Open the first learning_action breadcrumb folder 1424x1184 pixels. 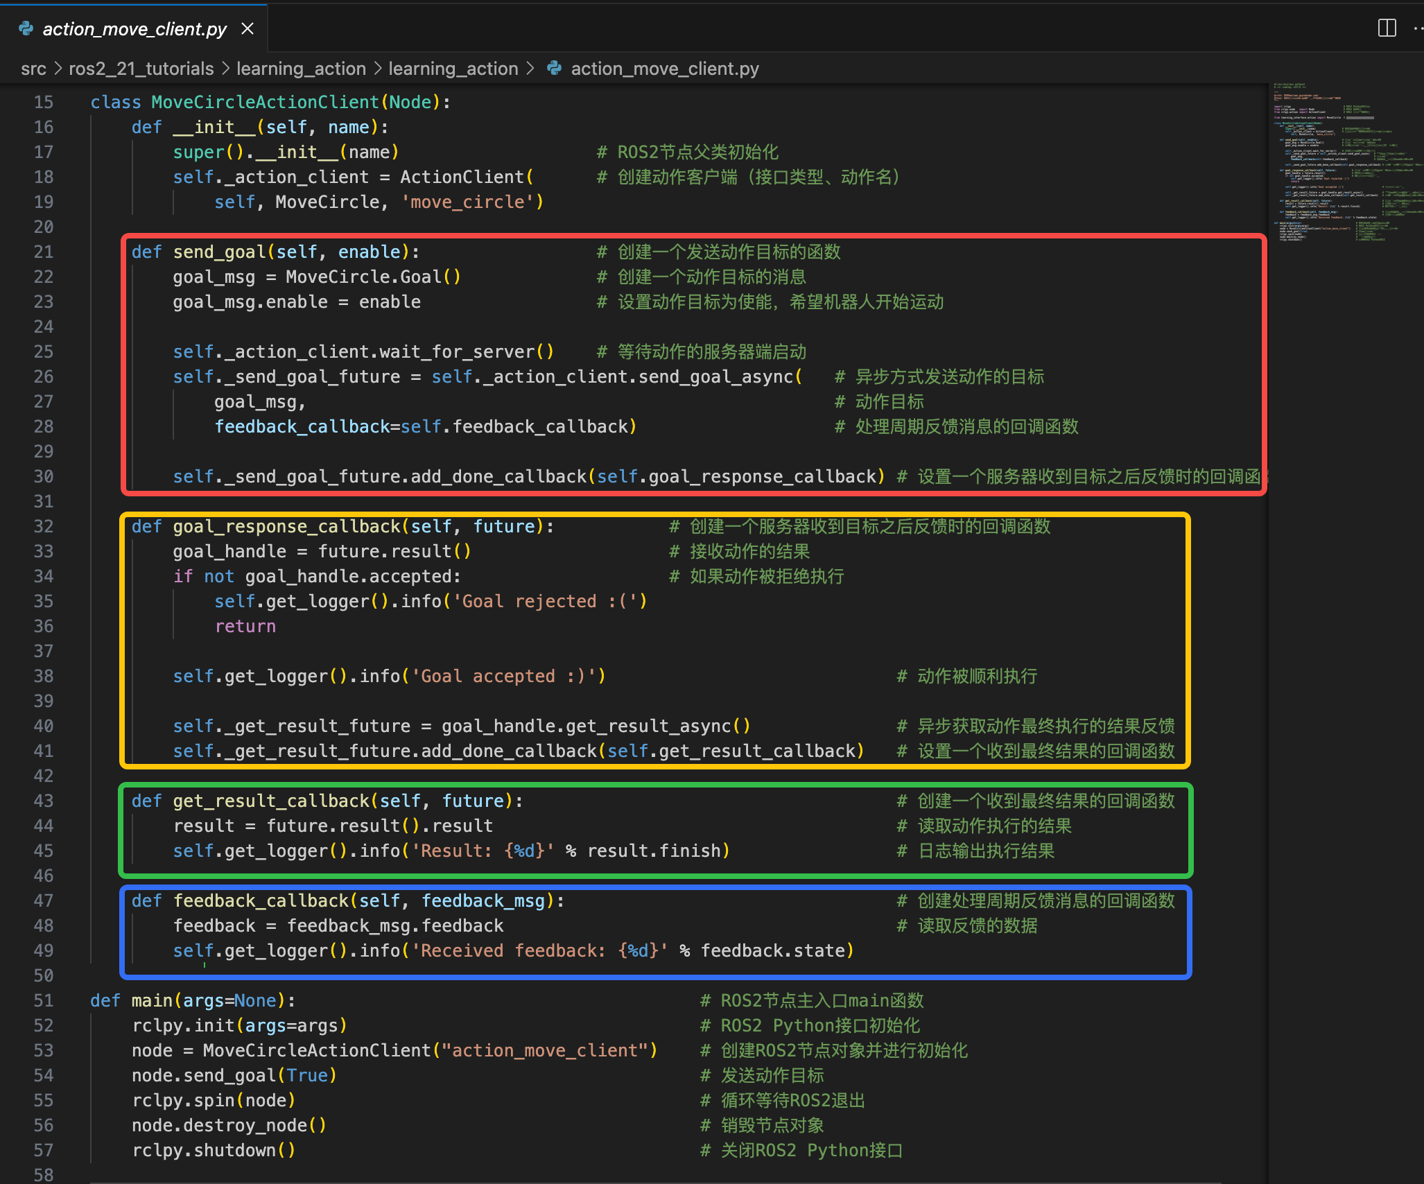301,69
